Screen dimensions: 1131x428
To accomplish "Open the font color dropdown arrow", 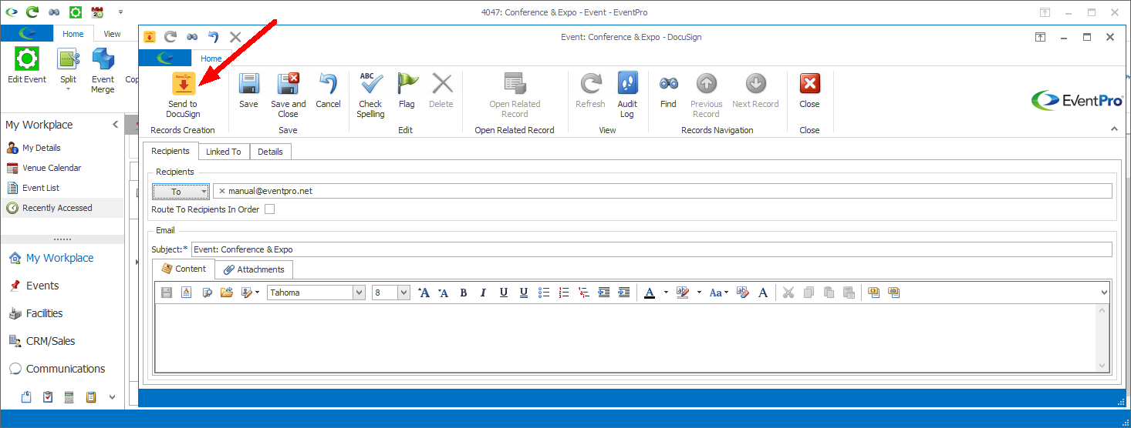I will click(666, 293).
